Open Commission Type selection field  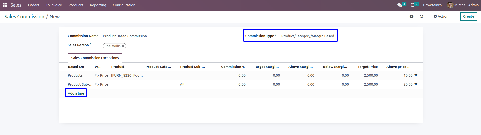pos(307,36)
